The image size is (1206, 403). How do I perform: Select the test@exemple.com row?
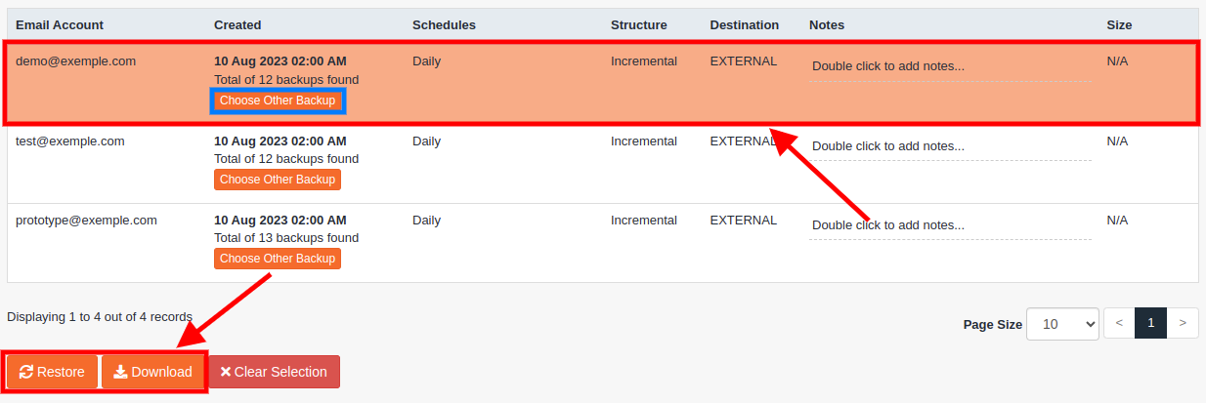tap(70, 141)
